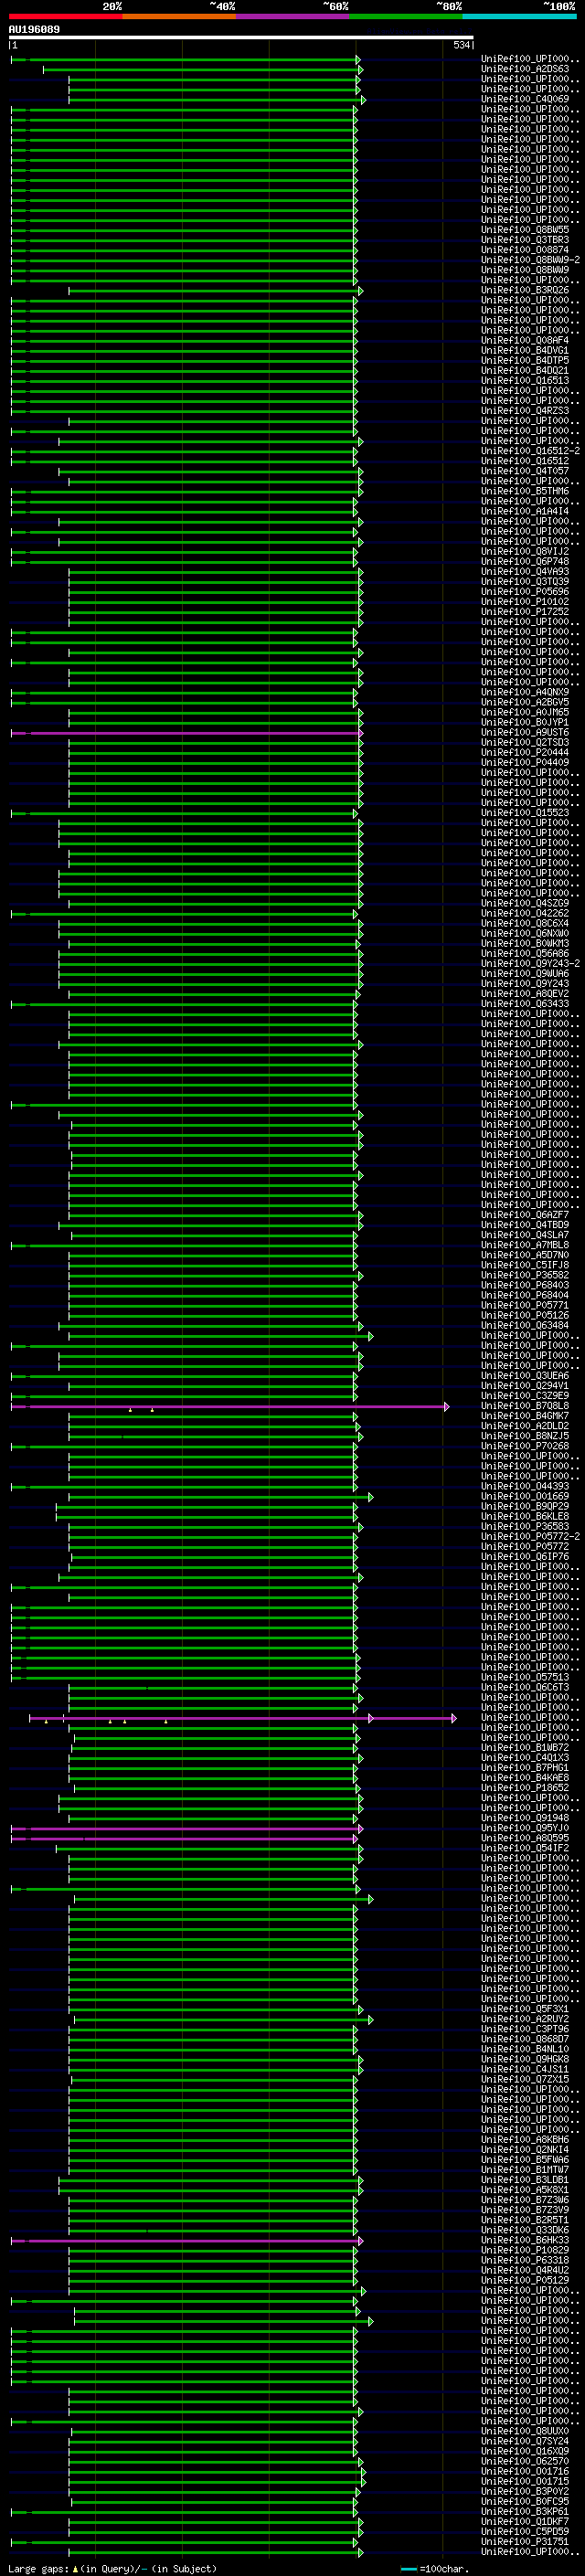Image resolution: width=585 pixels, height=2576 pixels.
Task: Select the UniRef100_O01669 label
Action: [525, 1497]
